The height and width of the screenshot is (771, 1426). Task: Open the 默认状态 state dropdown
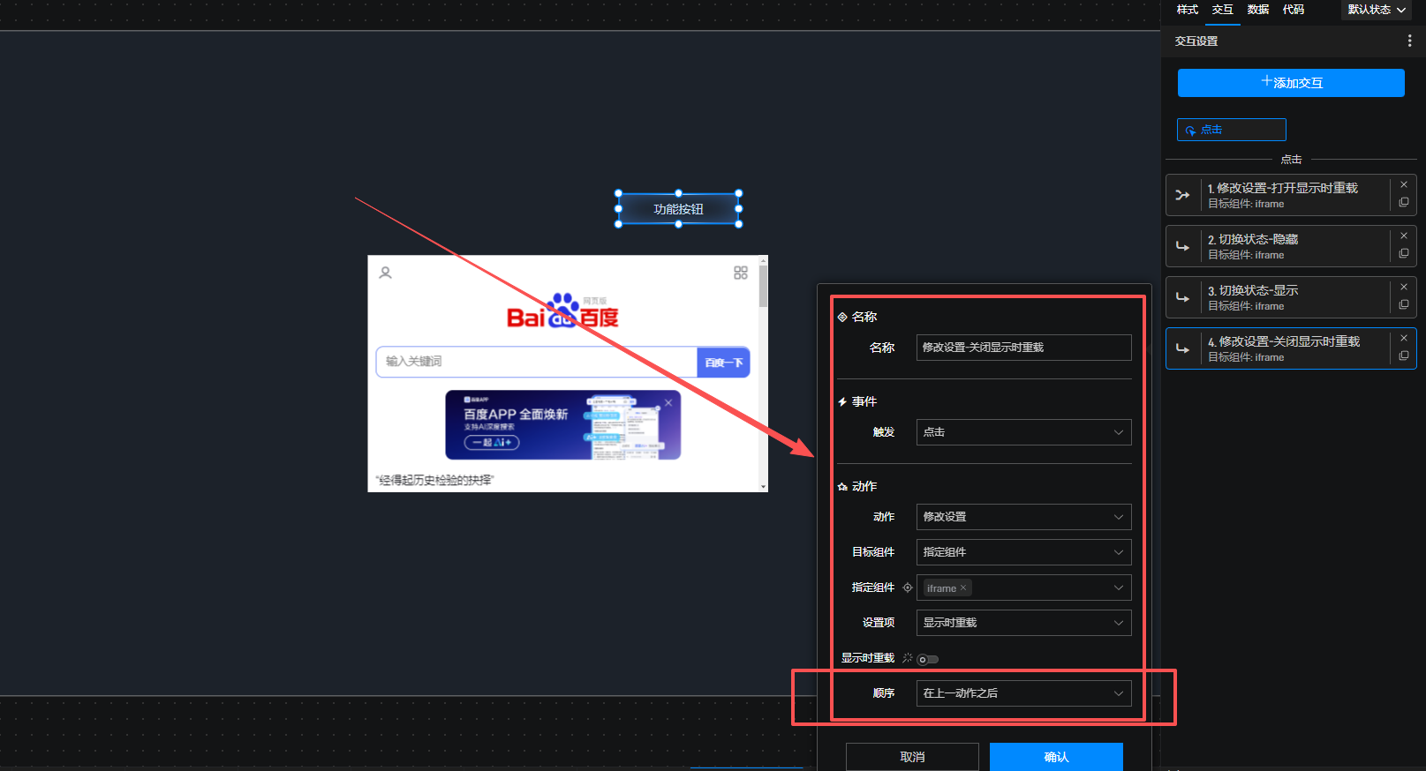(1377, 10)
